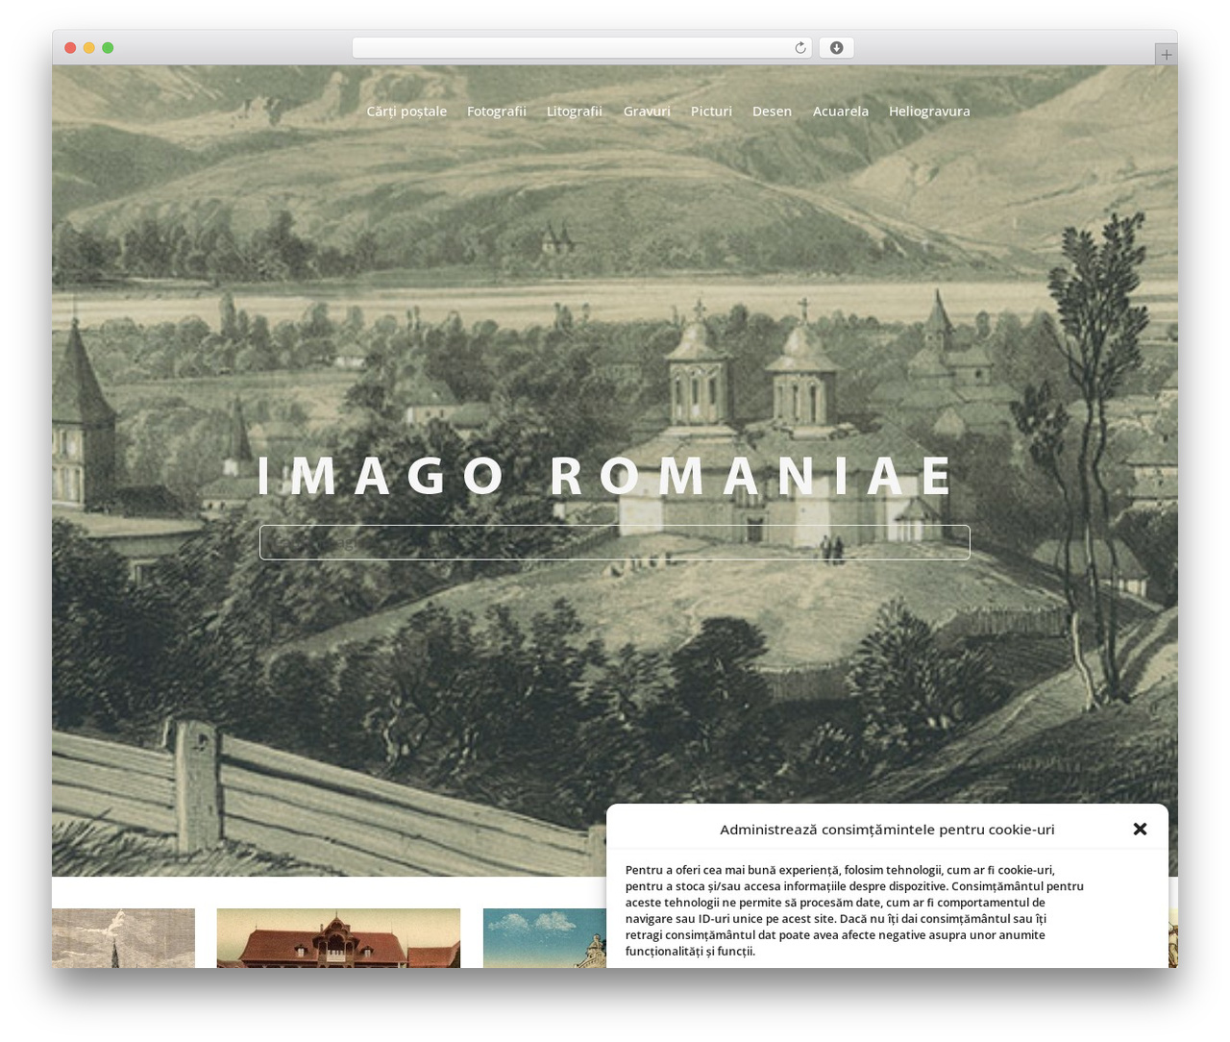Open the red-roofed building postcard thumbnail

(x=338, y=938)
